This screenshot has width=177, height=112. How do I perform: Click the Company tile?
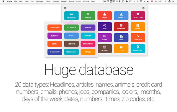pos(121,27)
